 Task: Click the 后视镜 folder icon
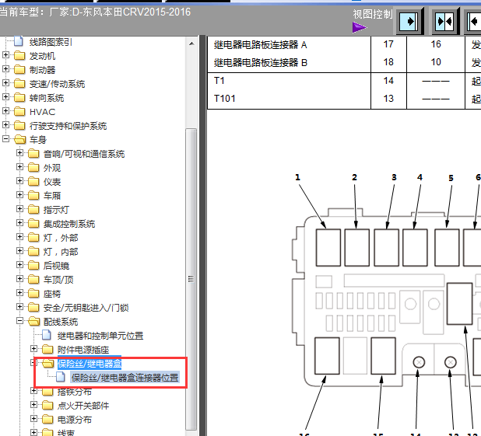[33, 265]
